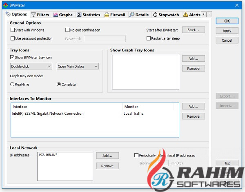
Task: Click inside the Show Graph Tray Icons list box
Action: pos(145,72)
